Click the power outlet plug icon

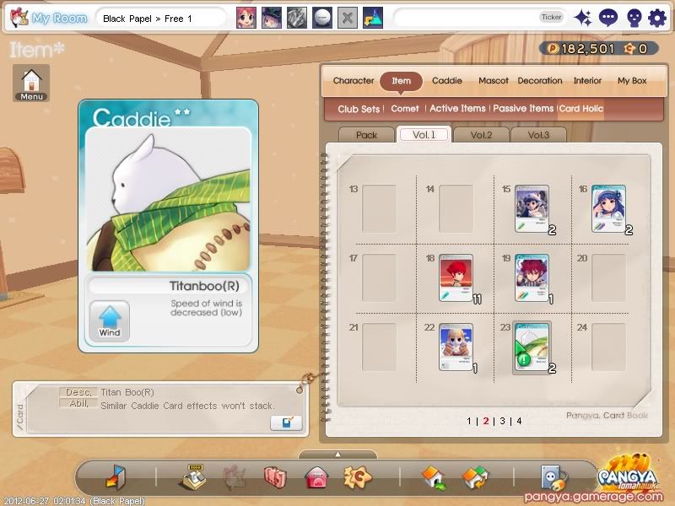pyautogui.click(x=553, y=477)
